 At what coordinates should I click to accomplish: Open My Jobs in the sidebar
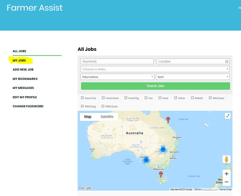coord(19,60)
